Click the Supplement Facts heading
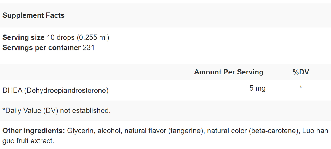331x149 pixels. coord(33,15)
